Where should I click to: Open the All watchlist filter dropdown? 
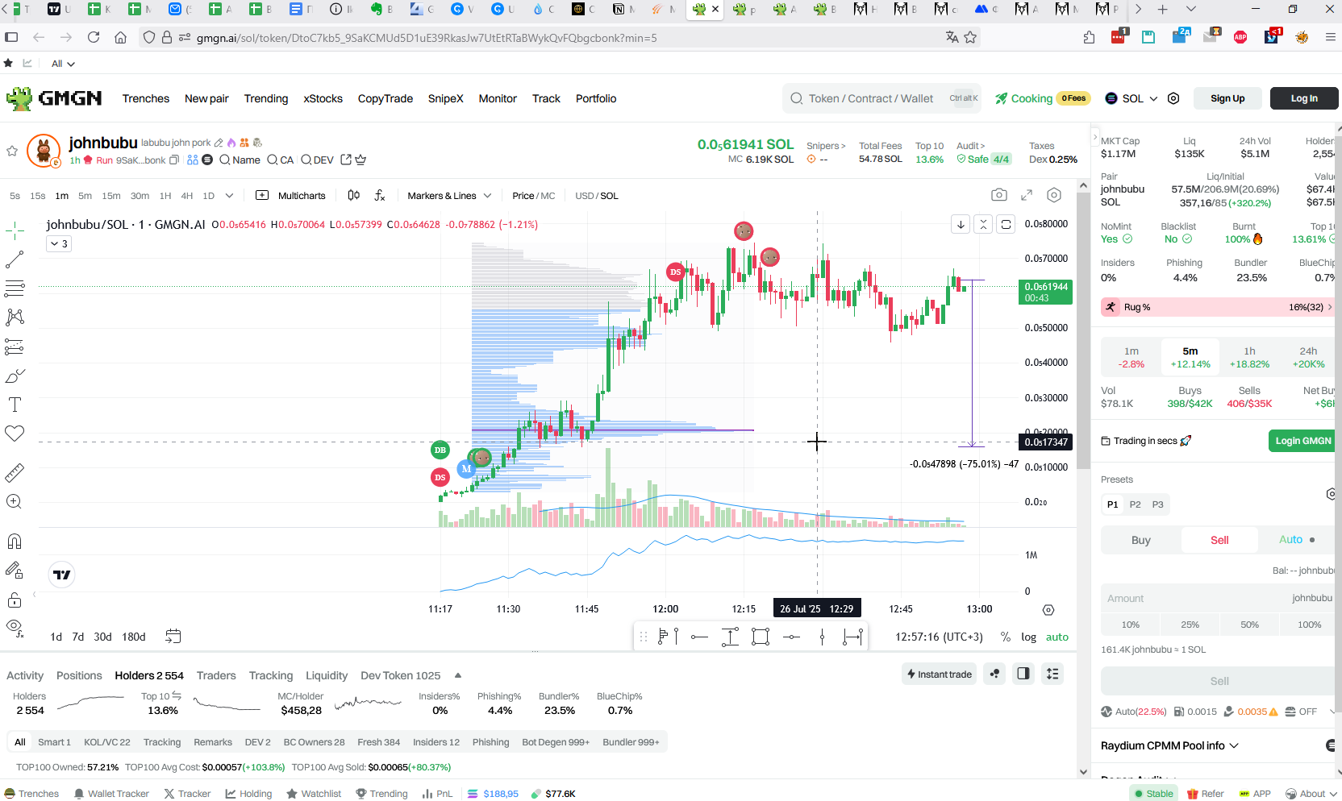63,64
